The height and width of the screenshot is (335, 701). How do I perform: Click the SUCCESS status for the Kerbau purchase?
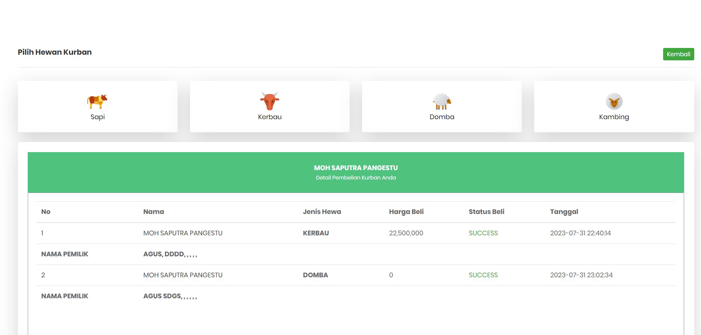click(483, 233)
